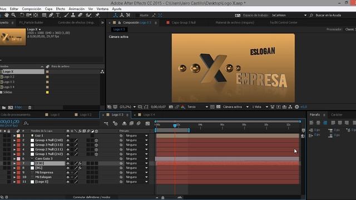Click the 8 bpc color depth button

18,107
